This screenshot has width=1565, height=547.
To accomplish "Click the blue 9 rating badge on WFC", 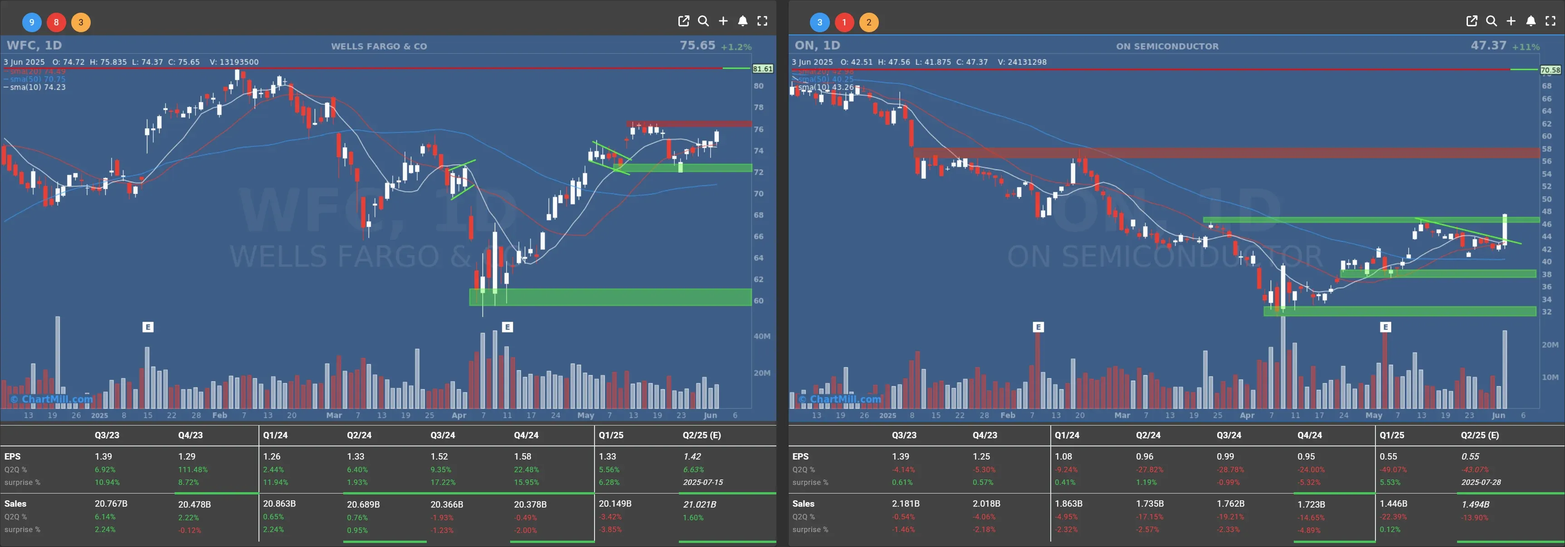I will [x=32, y=23].
